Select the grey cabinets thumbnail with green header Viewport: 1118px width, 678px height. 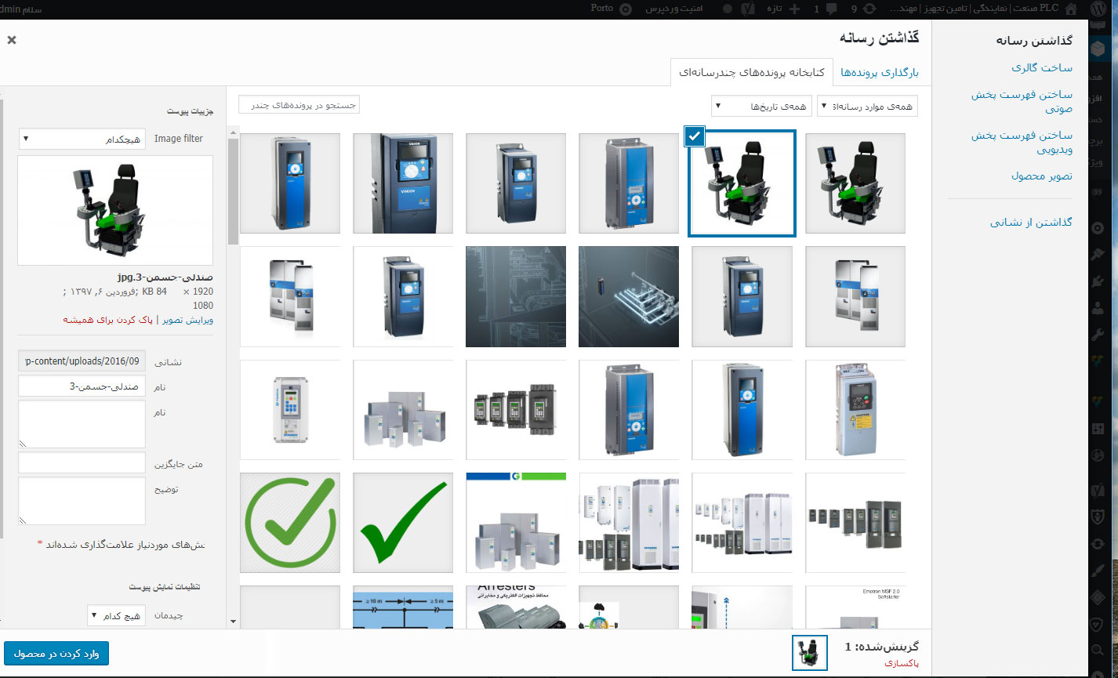click(516, 522)
